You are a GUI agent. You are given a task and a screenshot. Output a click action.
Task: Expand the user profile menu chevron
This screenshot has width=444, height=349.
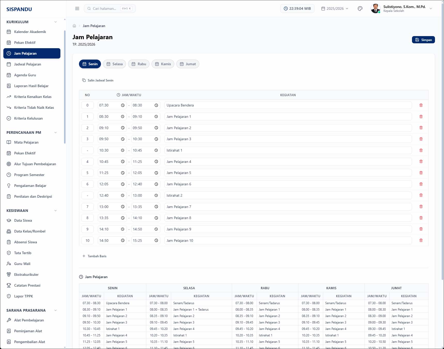(431, 9)
